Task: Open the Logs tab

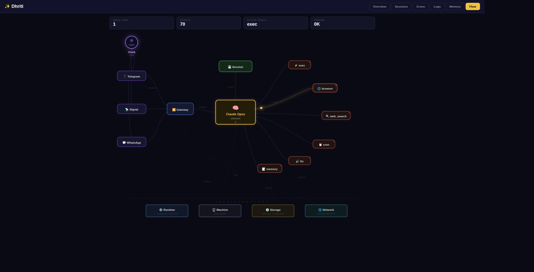Action: click(437, 6)
